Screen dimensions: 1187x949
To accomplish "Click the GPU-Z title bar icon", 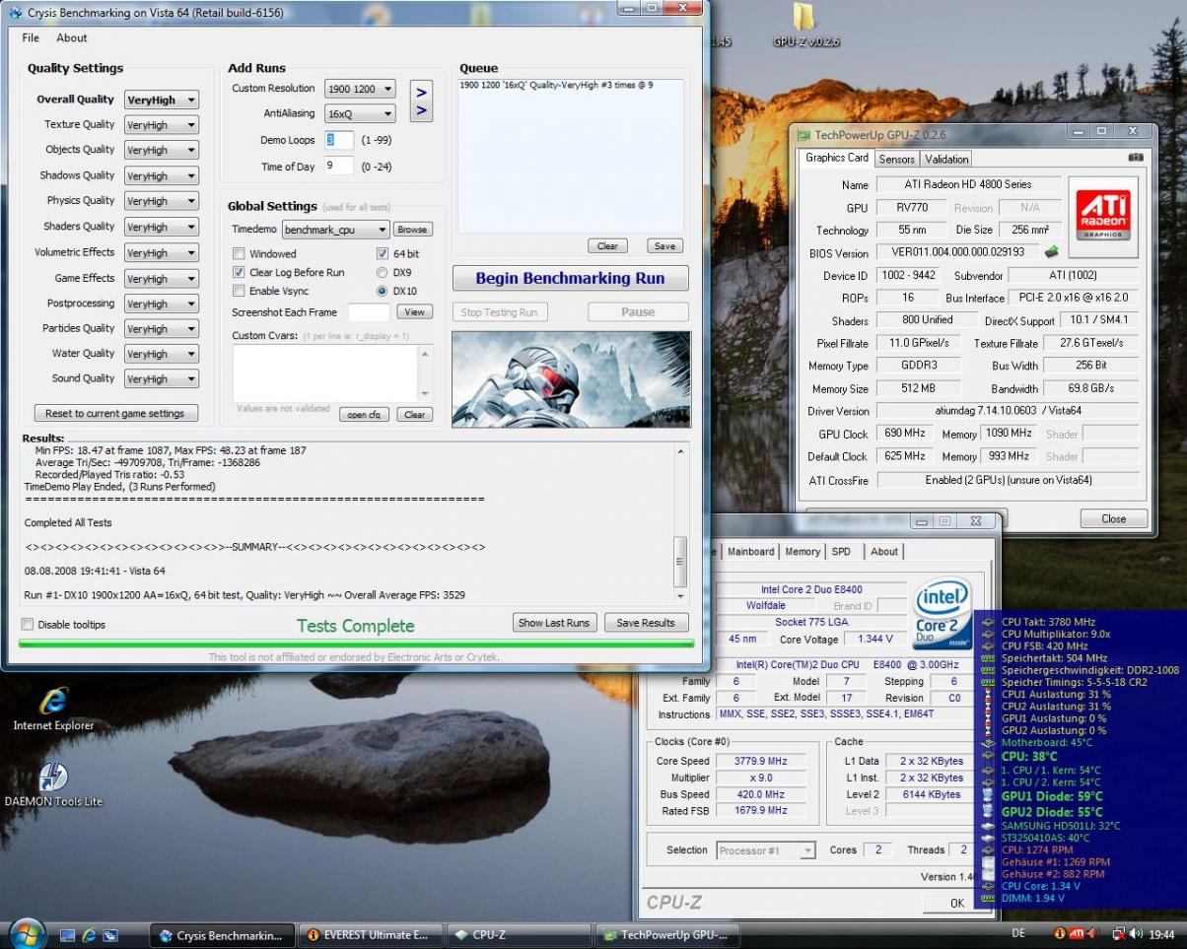I will click(x=804, y=134).
